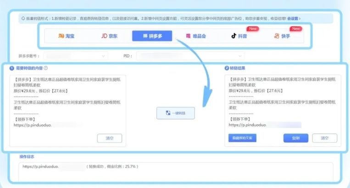Switch to the JD 京东 tab
The image size is (350, 188).
[109, 36]
